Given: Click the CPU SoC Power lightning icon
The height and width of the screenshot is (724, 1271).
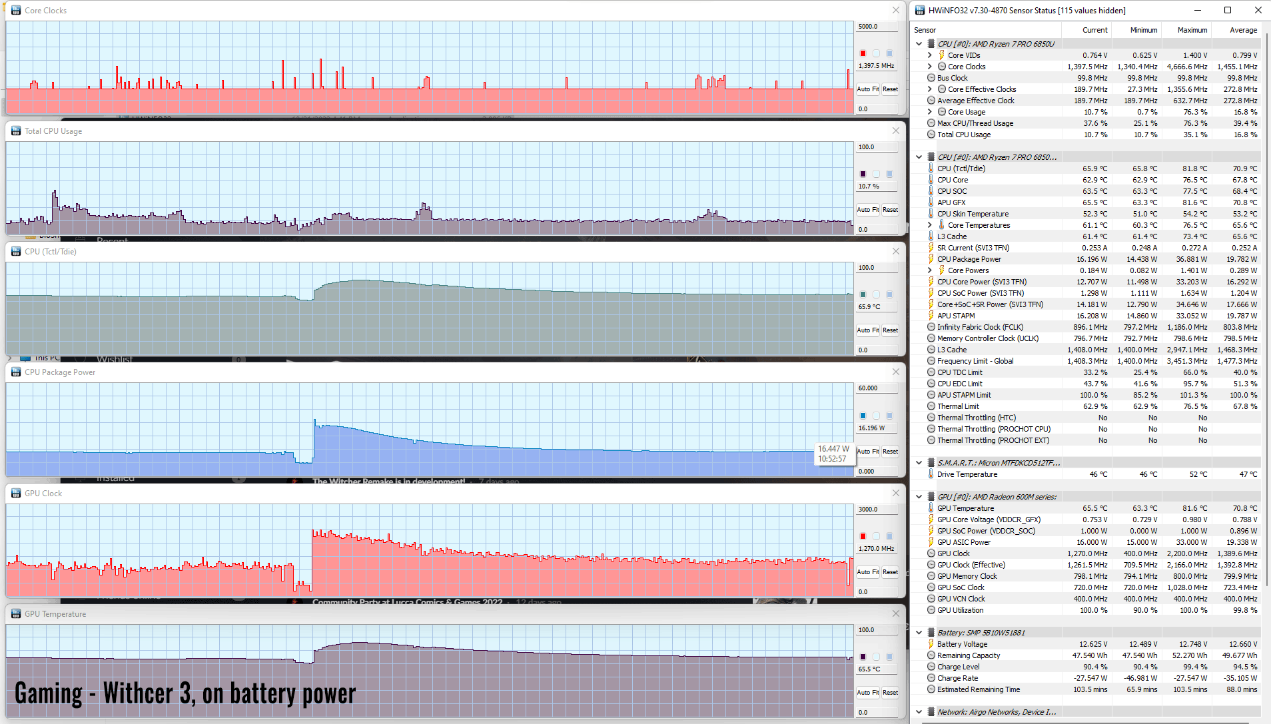Looking at the screenshot, I should tap(931, 293).
